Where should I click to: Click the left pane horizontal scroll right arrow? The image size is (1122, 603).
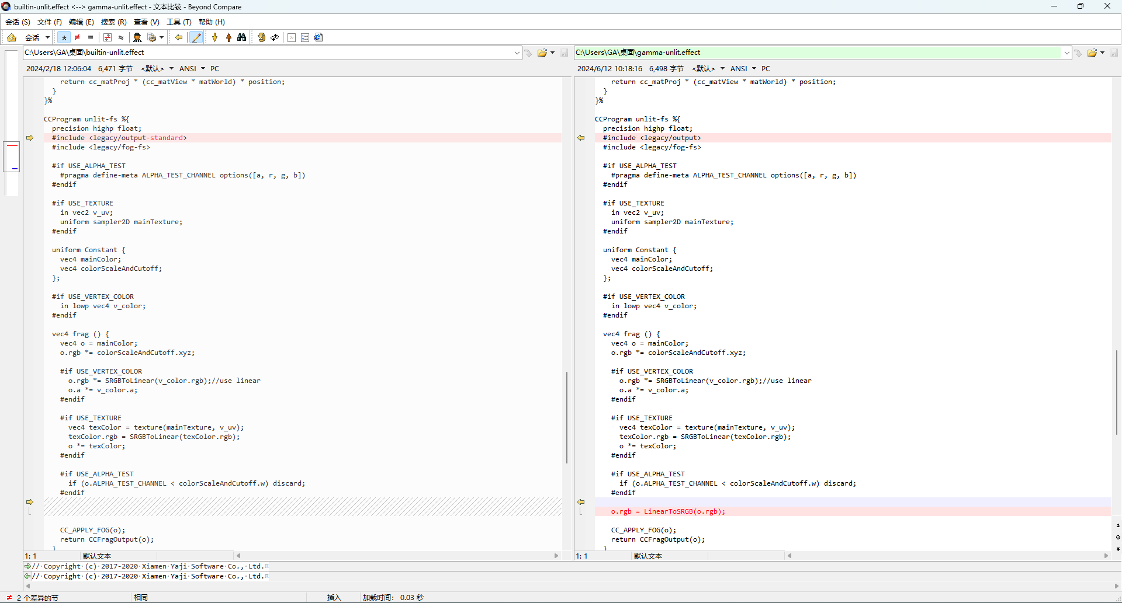[556, 556]
